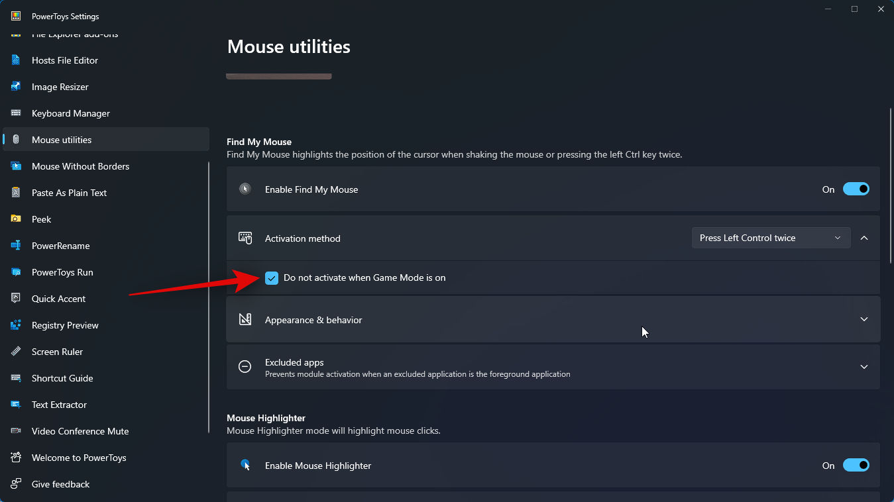Go to Video Conference Mute page

106,431
